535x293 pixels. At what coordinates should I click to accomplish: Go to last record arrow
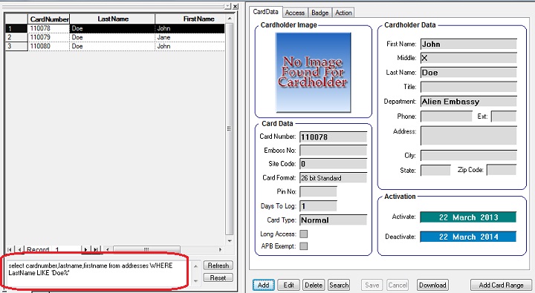pos(97,250)
